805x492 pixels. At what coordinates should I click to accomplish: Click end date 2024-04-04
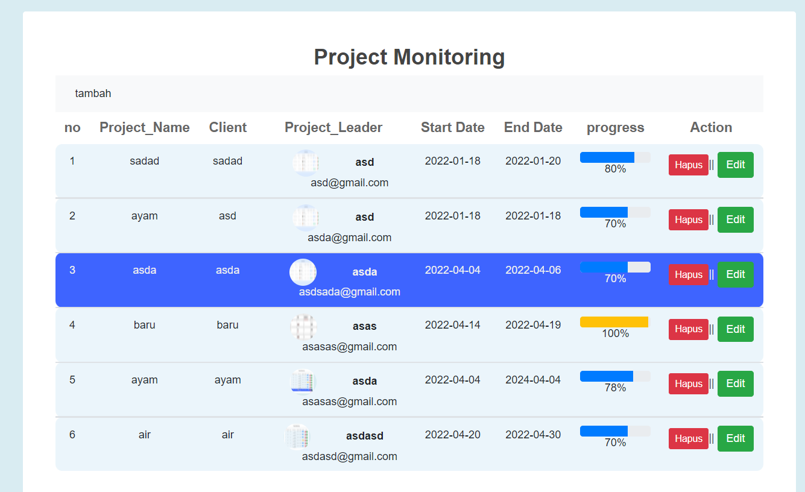[533, 380]
